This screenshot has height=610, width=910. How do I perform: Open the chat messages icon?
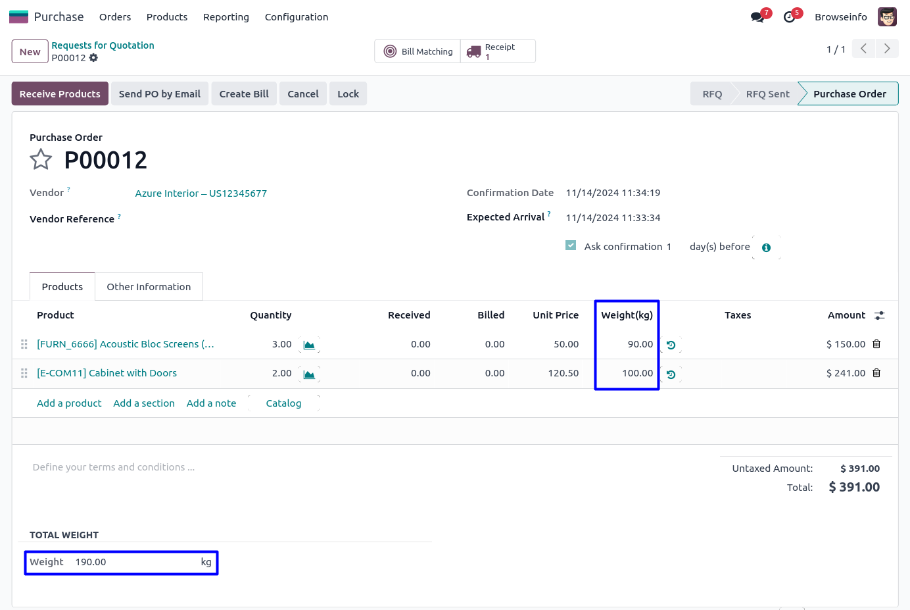[x=757, y=17]
